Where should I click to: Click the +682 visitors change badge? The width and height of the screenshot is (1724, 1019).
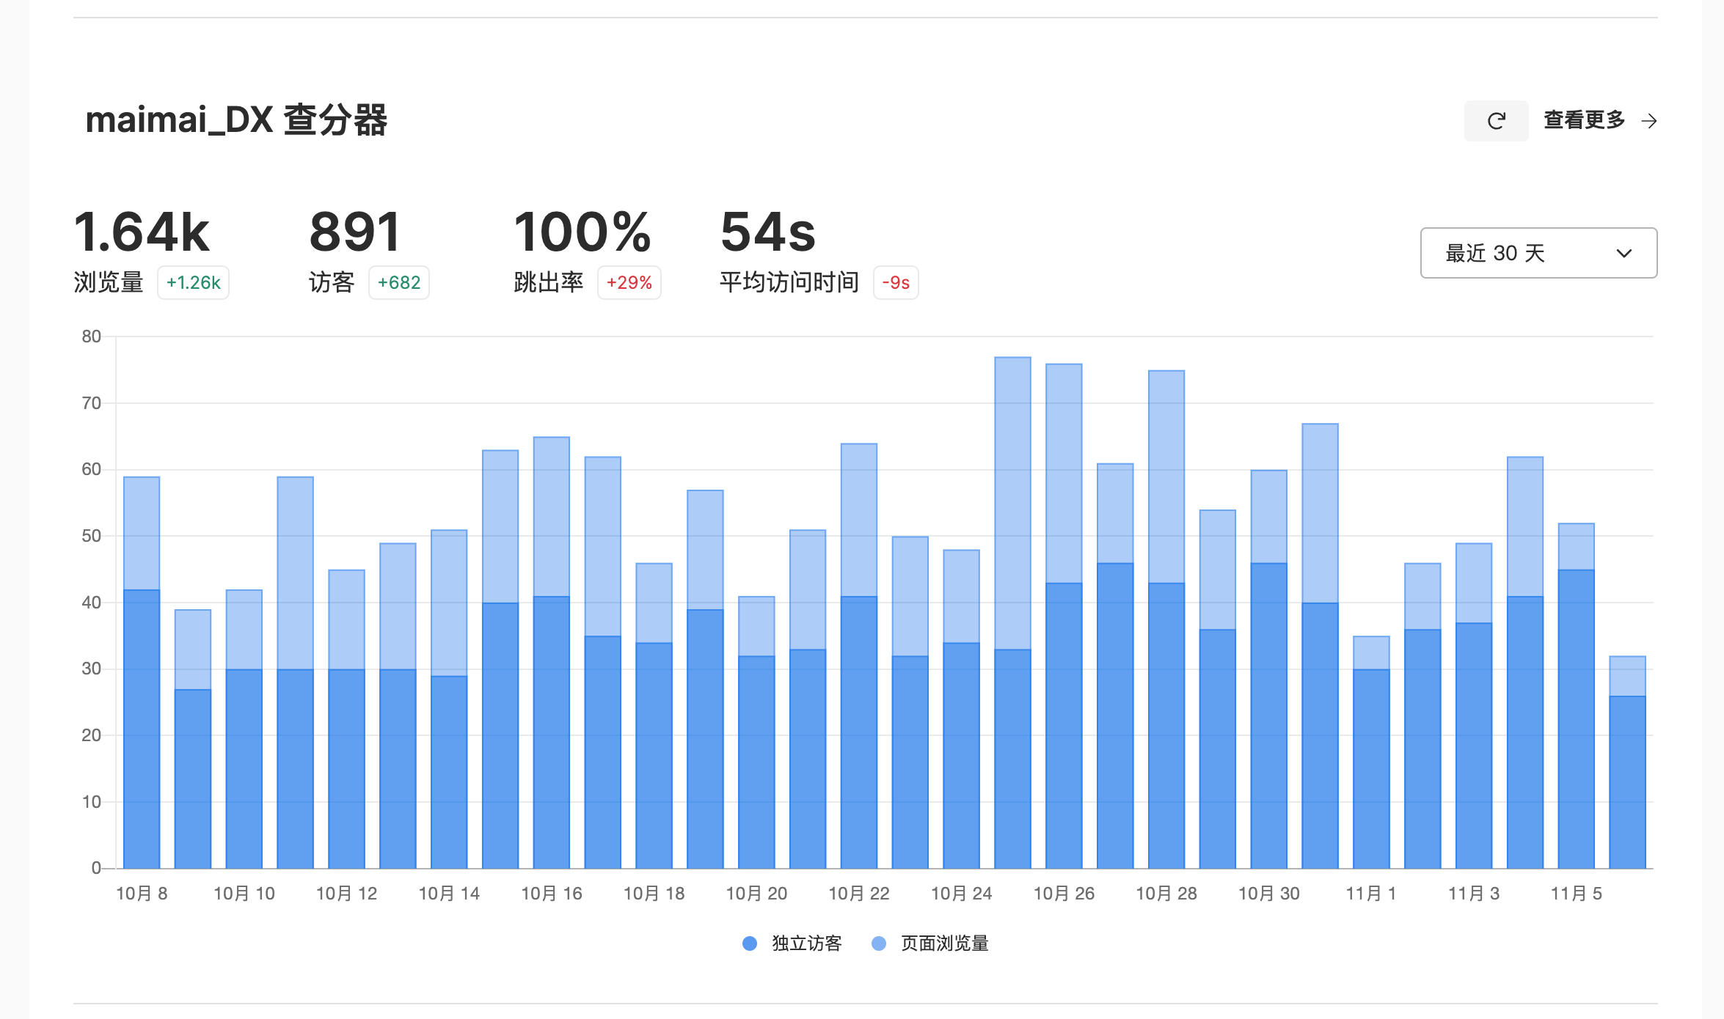coord(398,283)
